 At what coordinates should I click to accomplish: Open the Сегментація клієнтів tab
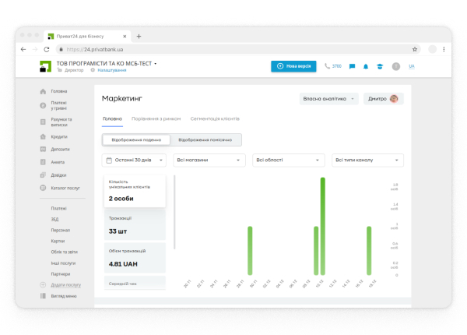215,118
